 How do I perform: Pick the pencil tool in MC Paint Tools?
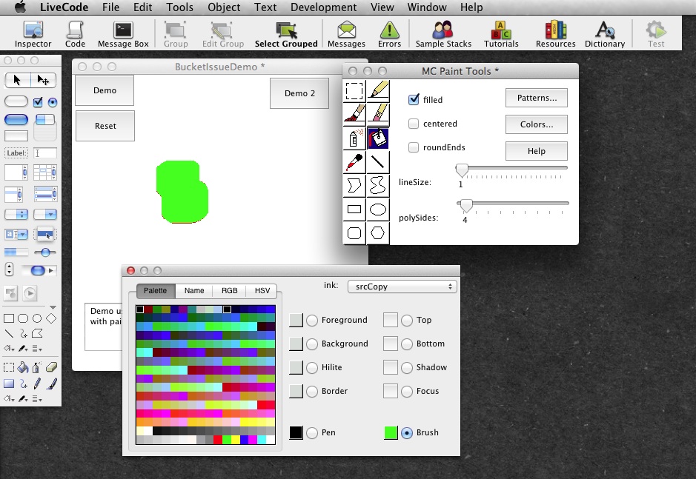[x=378, y=90]
